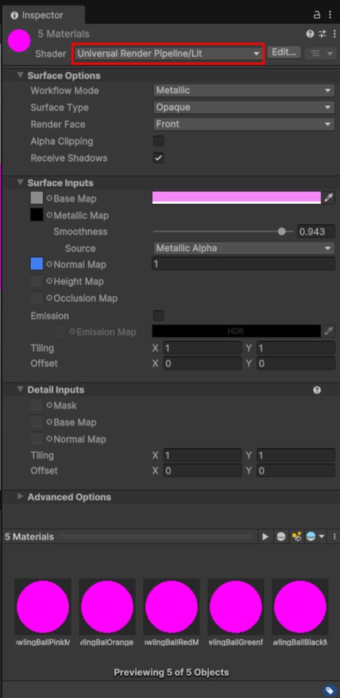The image size is (340, 698).
Task: Open the Workflow Mode Metallic dropdown
Action: click(244, 91)
